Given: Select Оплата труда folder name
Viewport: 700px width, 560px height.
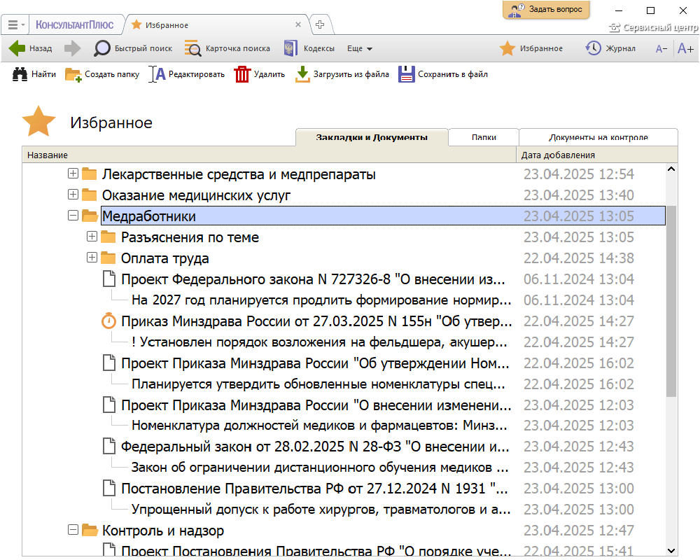Looking at the screenshot, I should tap(164, 258).
